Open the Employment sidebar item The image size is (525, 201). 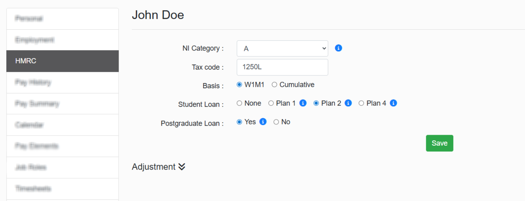[x=62, y=40]
